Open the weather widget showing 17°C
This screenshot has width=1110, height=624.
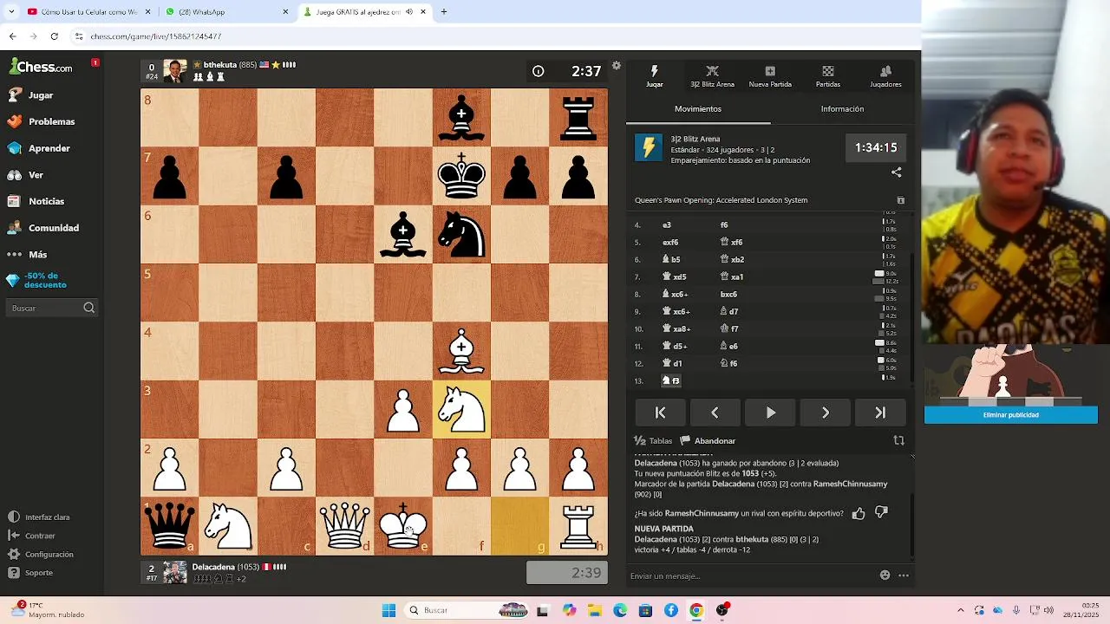click(x=48, y=610)
